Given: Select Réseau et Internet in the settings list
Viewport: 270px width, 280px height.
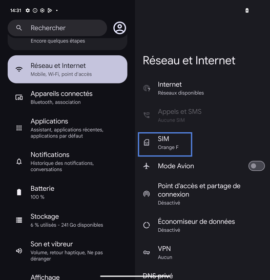Looking at the screenshot, I should [x=68, y=69].
